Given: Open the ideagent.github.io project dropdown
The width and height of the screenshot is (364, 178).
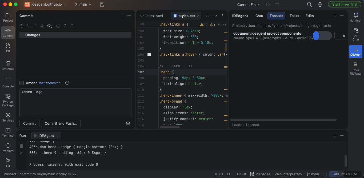Looking at the screenshot, I should coord(45,5).
